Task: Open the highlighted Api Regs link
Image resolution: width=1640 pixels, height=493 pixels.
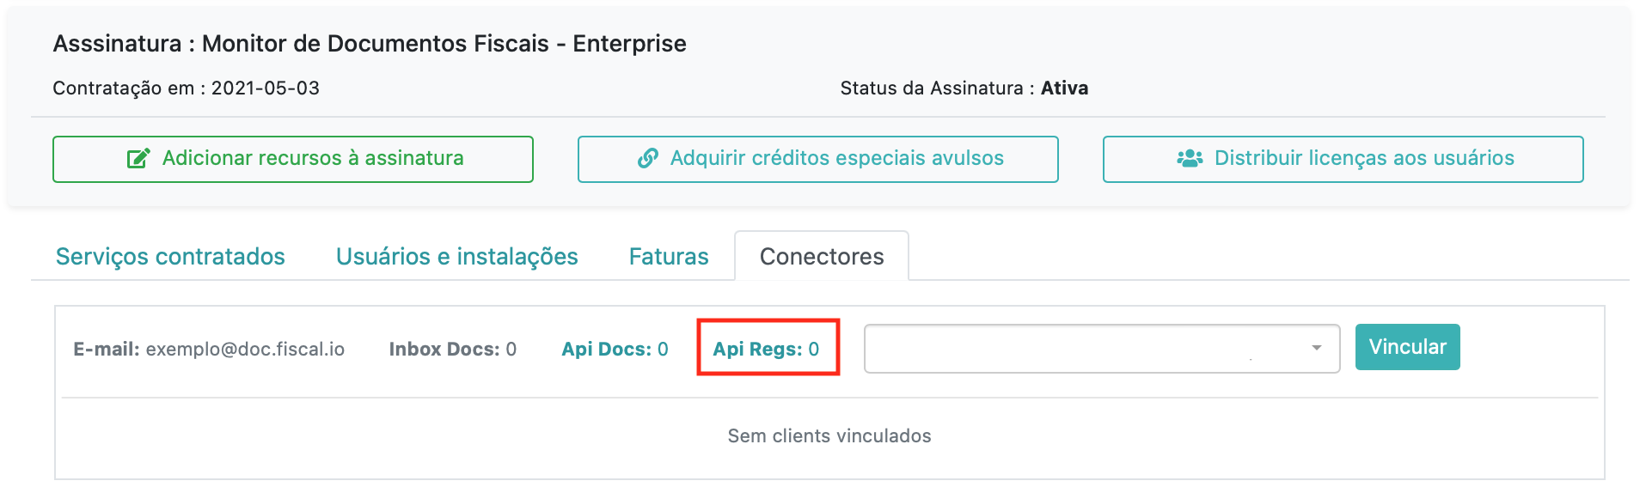Action: click(766, 349)
